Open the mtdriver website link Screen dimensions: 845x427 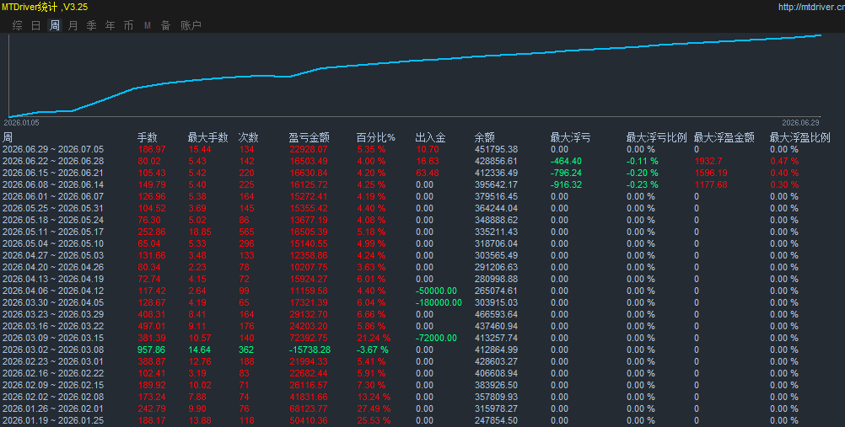(x=811, y=7)
